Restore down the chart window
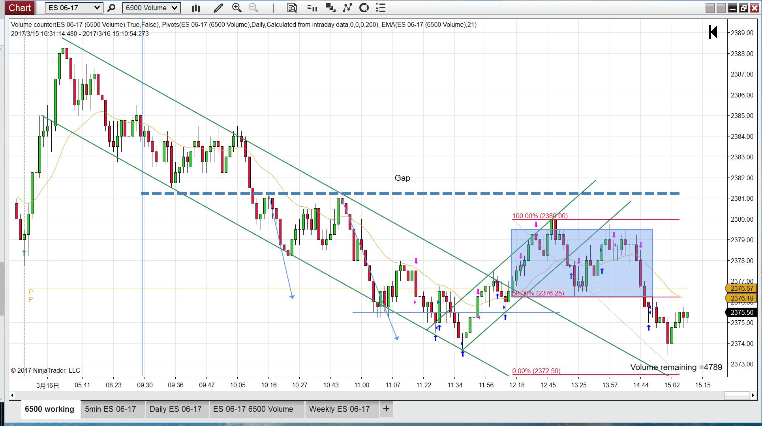This screenshot has height=426, width=762. tap(743, 8)
